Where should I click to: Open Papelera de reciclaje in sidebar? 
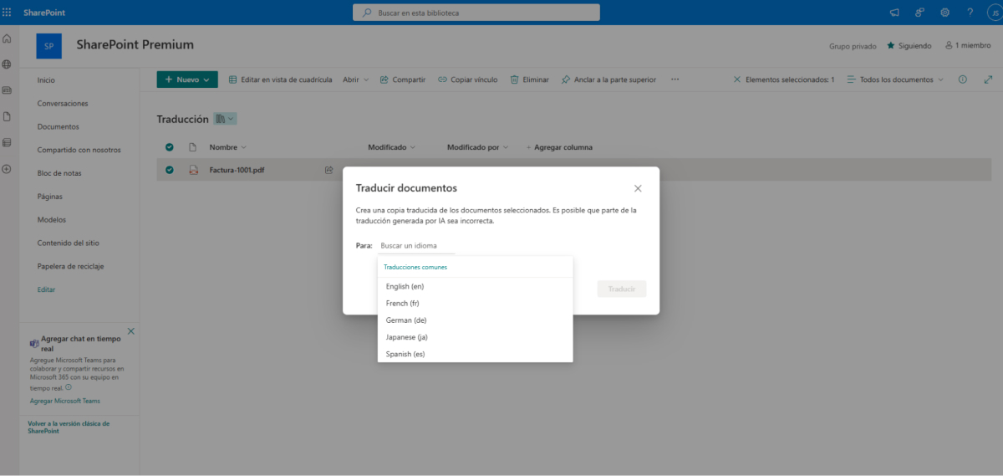pyautogui.click(x=71, y=266)
